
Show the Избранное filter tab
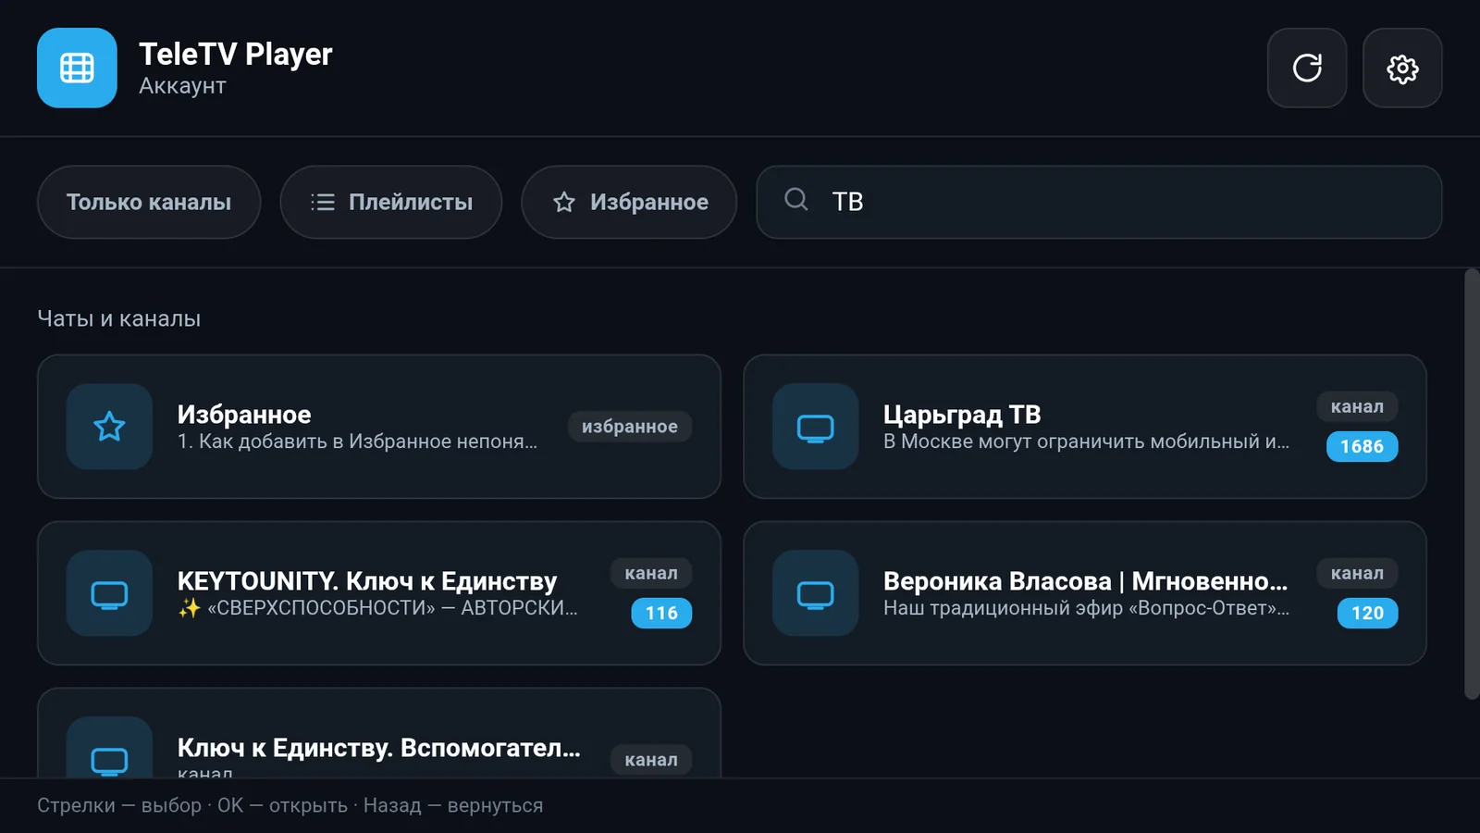[629, 202]
